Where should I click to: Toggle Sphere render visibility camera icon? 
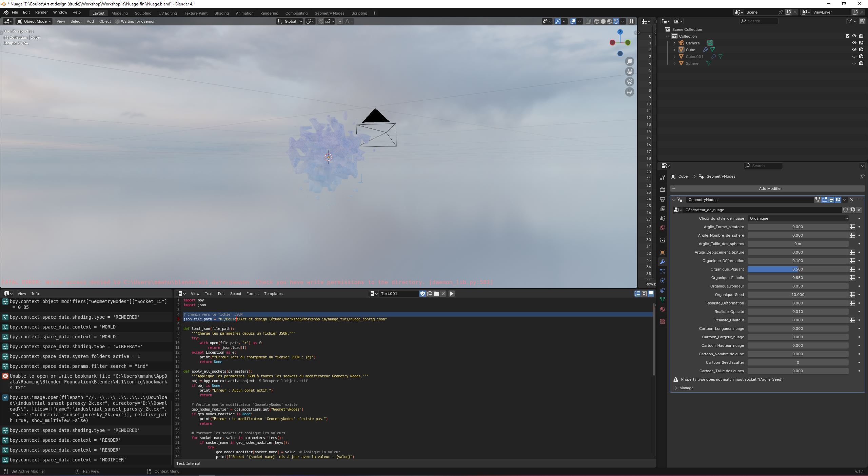tap(861, 63)
